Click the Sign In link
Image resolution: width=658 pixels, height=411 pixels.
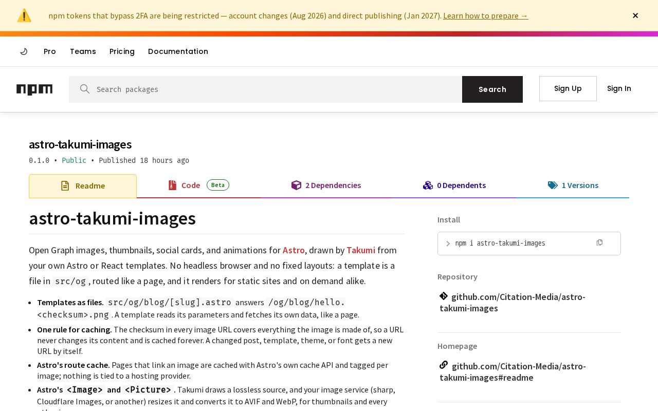click(619, 88)
